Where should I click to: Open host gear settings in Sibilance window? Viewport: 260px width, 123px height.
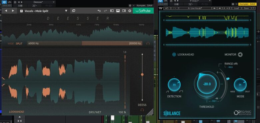(233, 4)
